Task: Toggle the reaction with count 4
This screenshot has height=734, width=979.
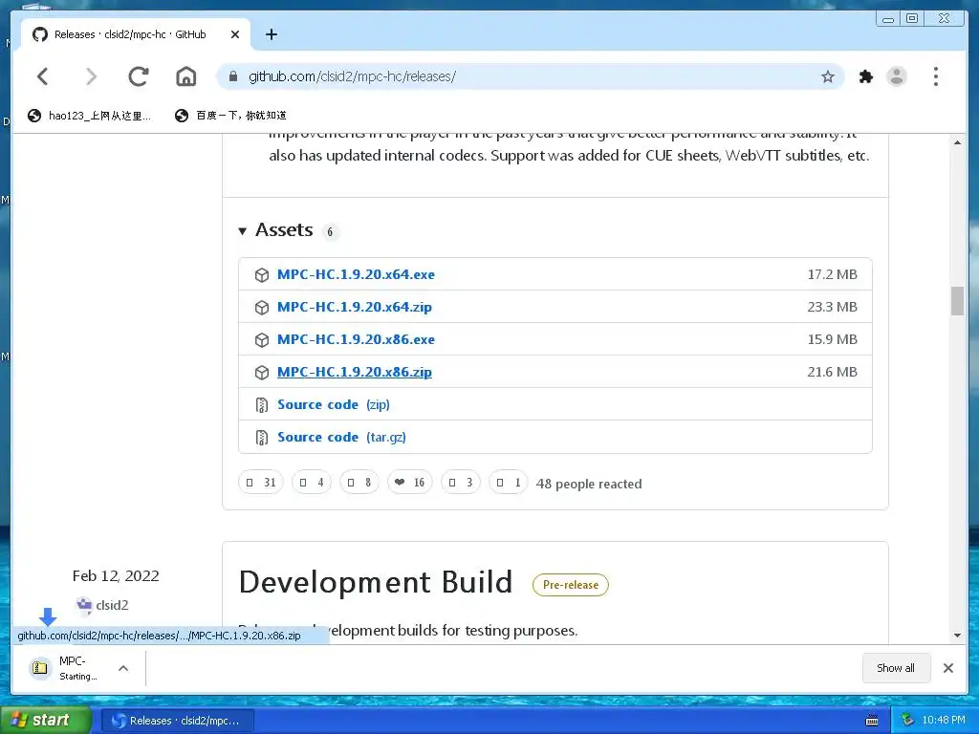Action: pyautogui.click(x=312, y=483)
